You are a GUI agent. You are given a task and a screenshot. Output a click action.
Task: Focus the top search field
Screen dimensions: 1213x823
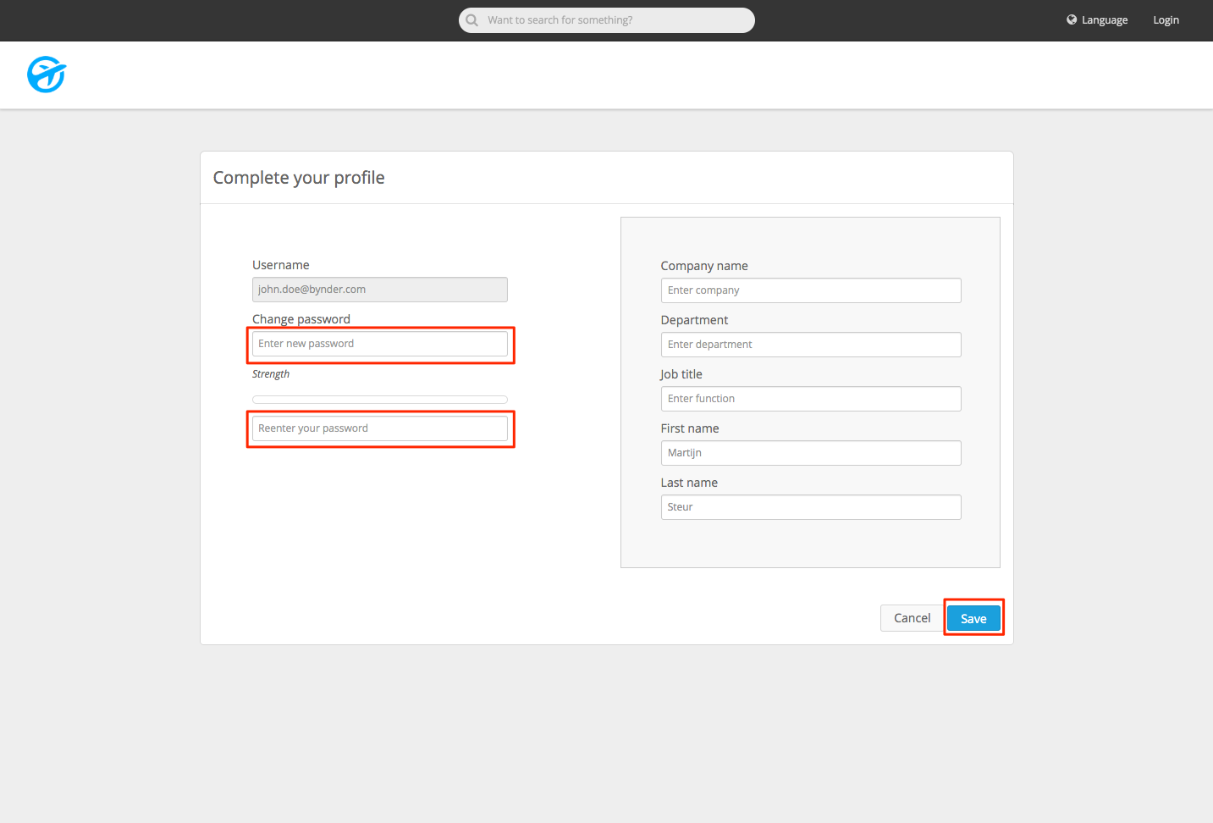point(607,20)
